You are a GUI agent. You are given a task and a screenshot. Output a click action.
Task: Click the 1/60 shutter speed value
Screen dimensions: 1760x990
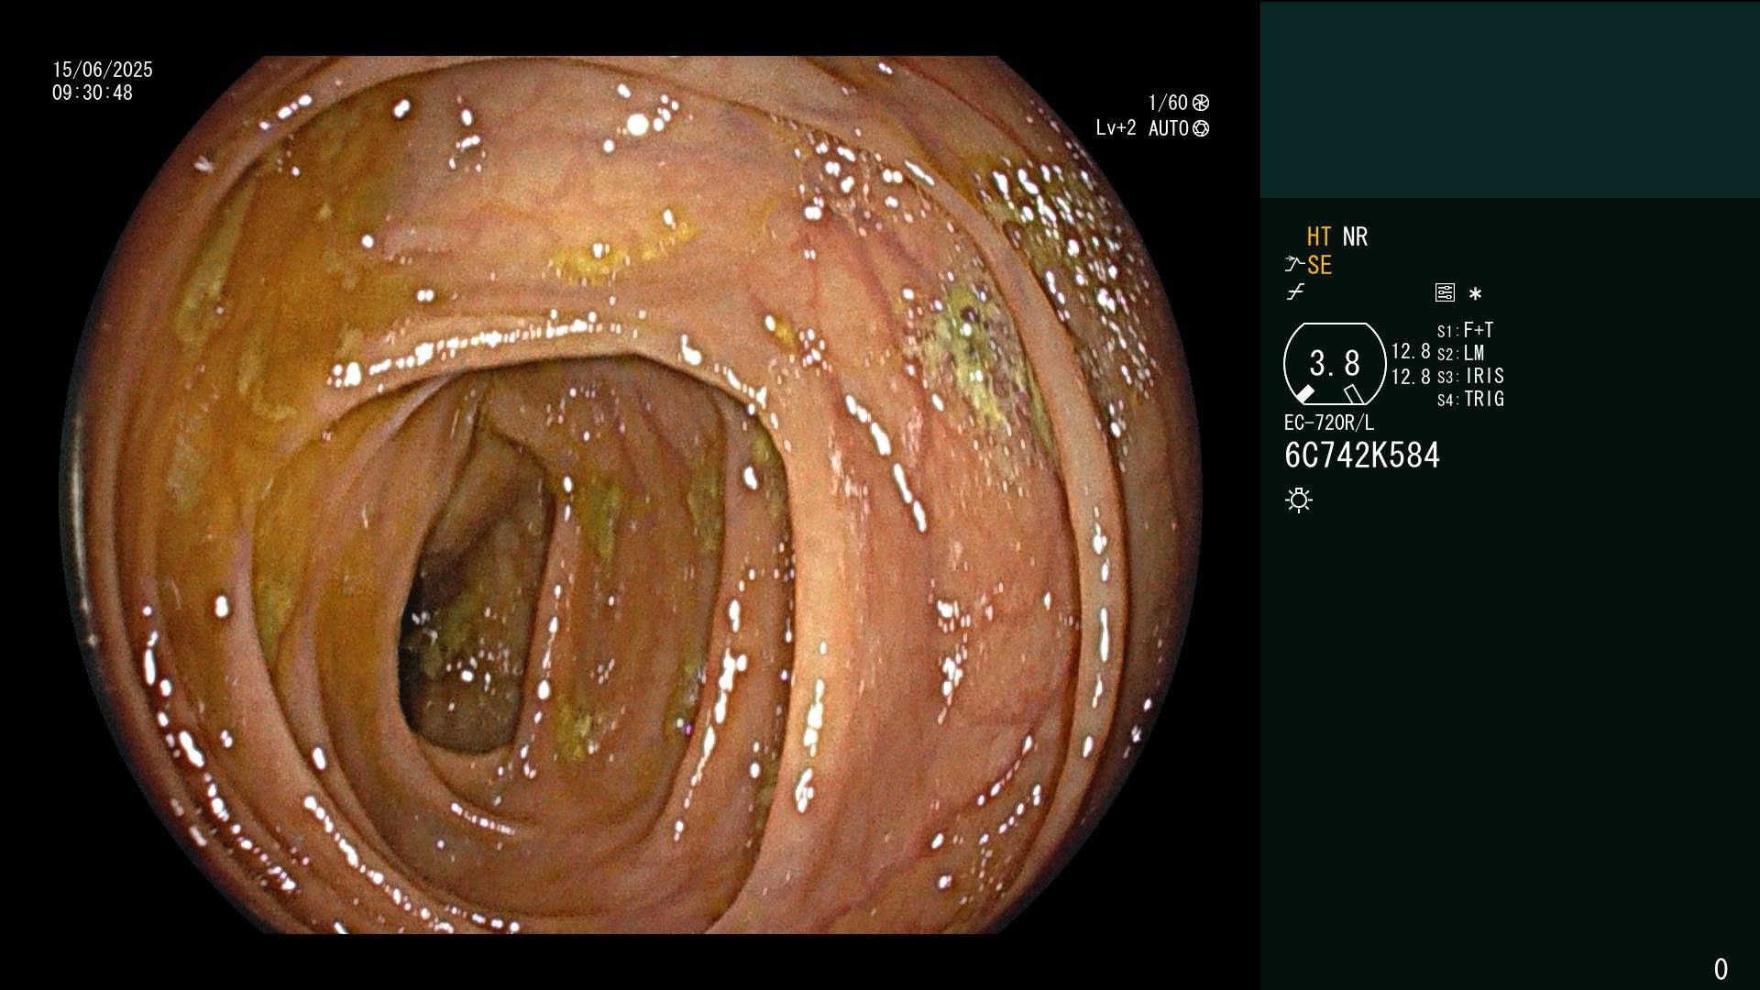coord(1168,103)
